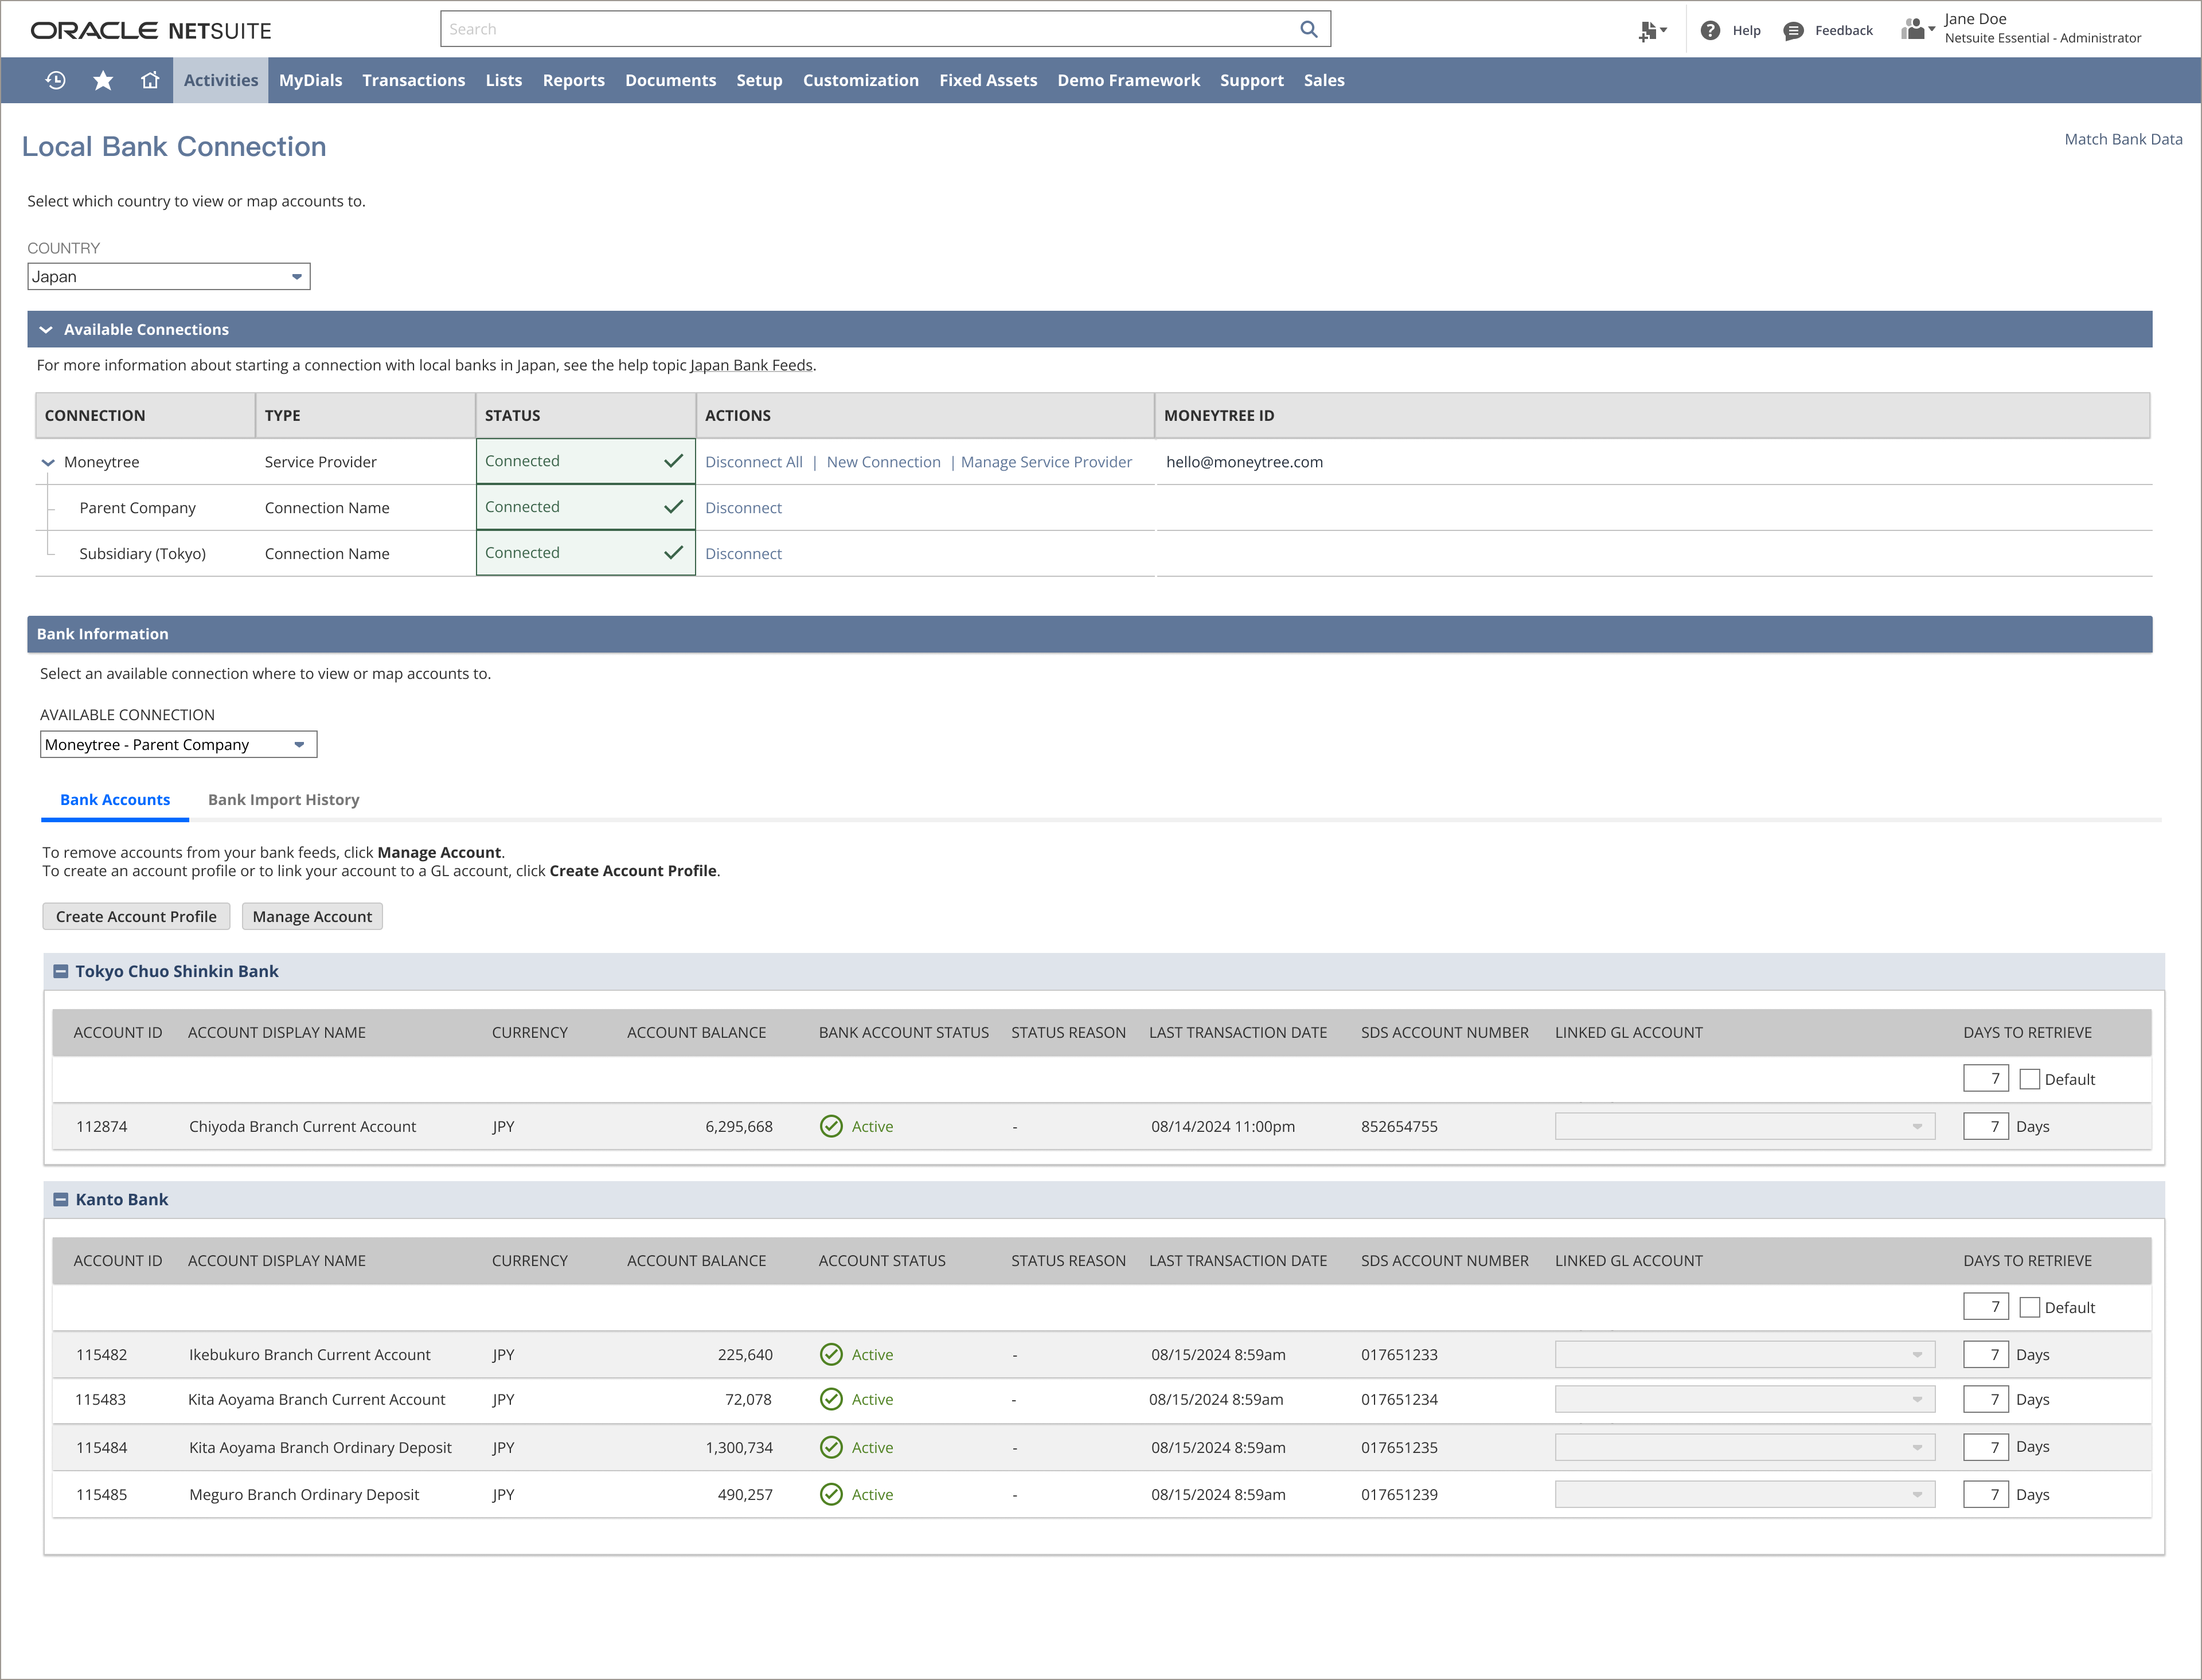The width and height of the screenshot is (2202, 1680).
Task: Open the role switcher icon near Jane Doe
Action: tap(1917, 29)
